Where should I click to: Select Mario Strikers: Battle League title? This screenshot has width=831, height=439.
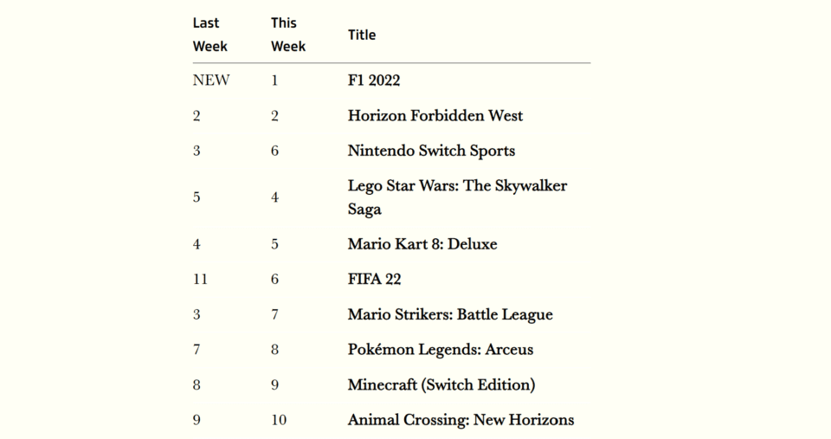click(x=450, y=315)
